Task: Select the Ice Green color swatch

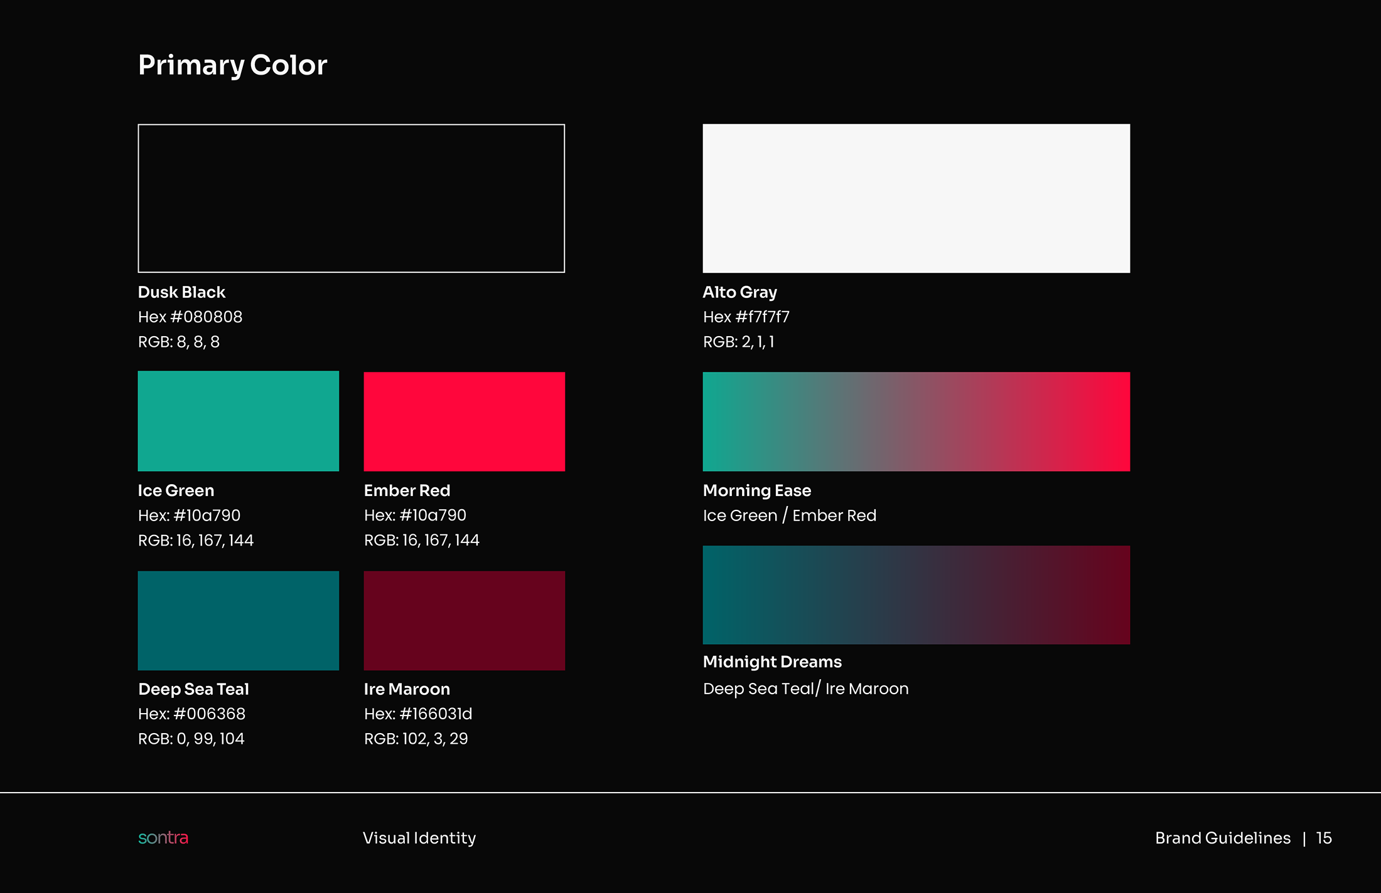Action: point(239,421)
